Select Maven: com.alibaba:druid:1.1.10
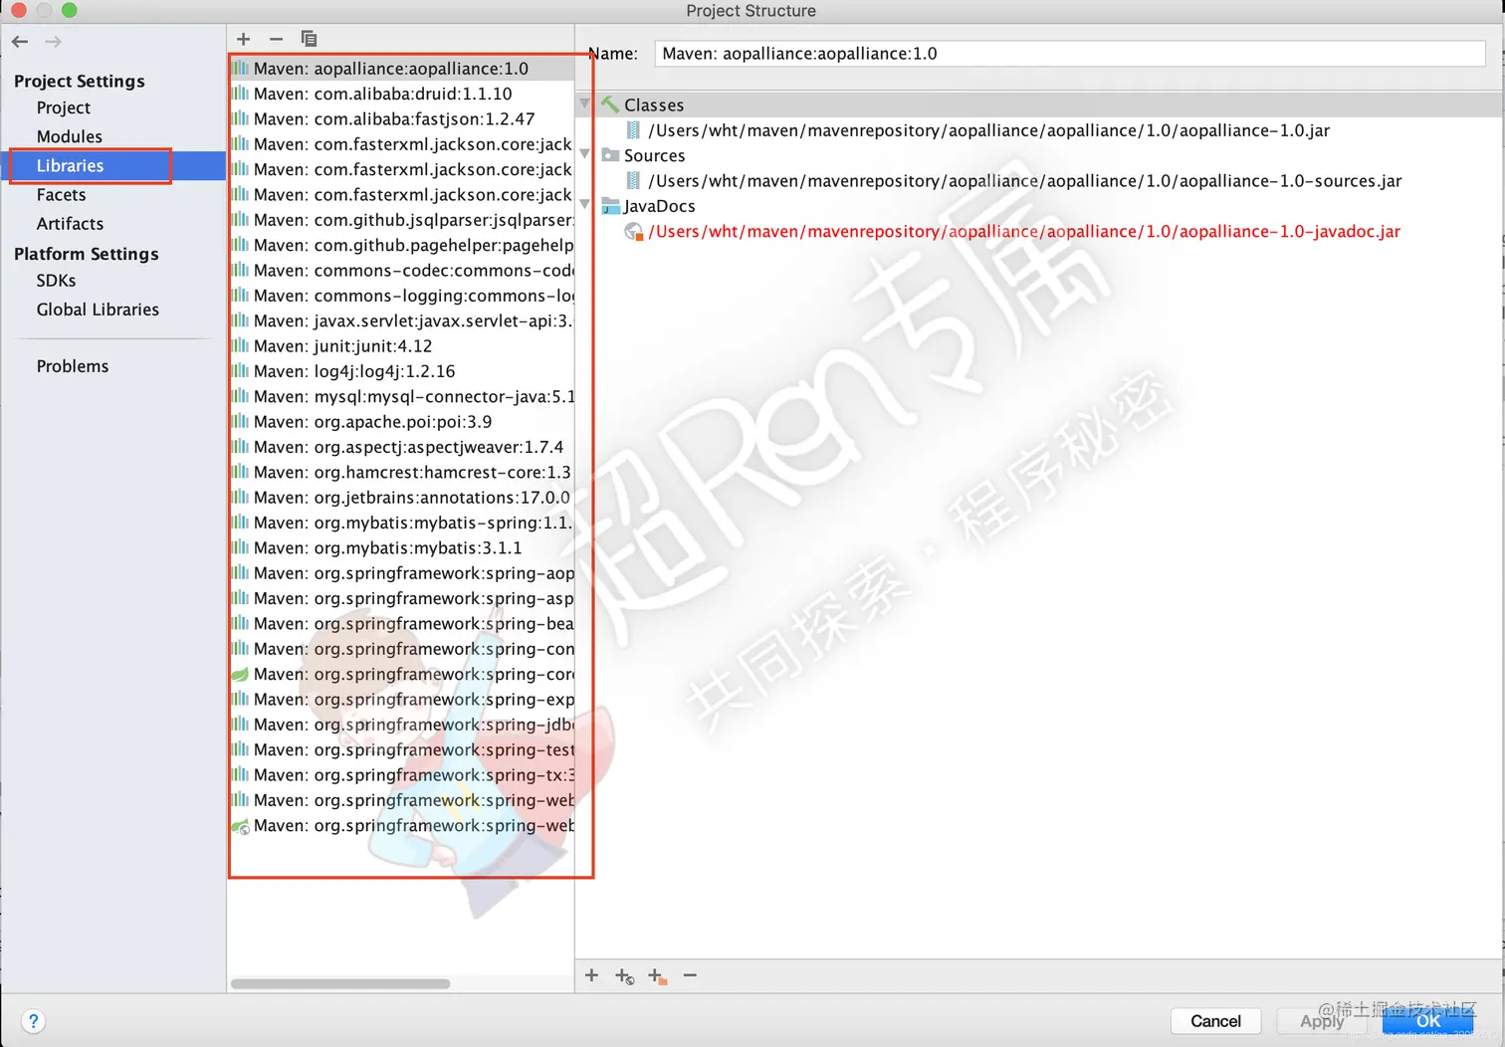This screenshot has width=1505, height=1047. coord(402,94)
